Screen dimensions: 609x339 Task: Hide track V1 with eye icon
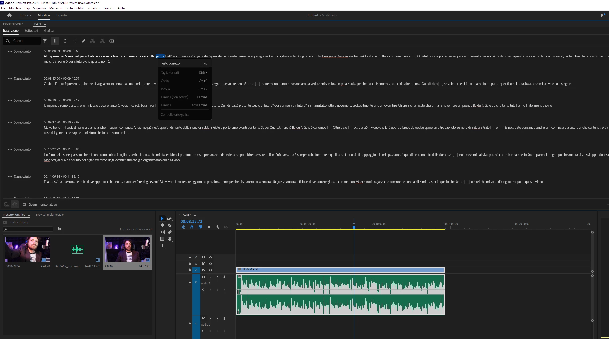point(210,270)
